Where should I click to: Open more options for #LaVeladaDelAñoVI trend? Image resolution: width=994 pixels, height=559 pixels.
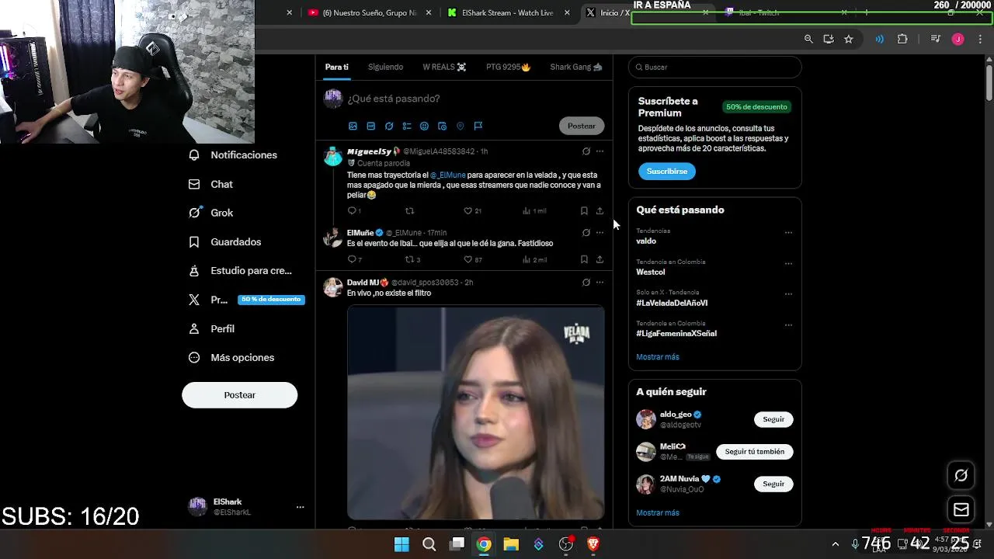(788, 294)
